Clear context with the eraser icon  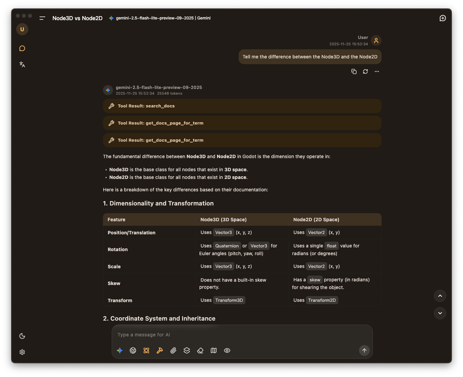point(200,350)
